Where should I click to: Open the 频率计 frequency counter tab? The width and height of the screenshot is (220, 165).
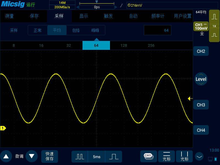coord(158,16)
